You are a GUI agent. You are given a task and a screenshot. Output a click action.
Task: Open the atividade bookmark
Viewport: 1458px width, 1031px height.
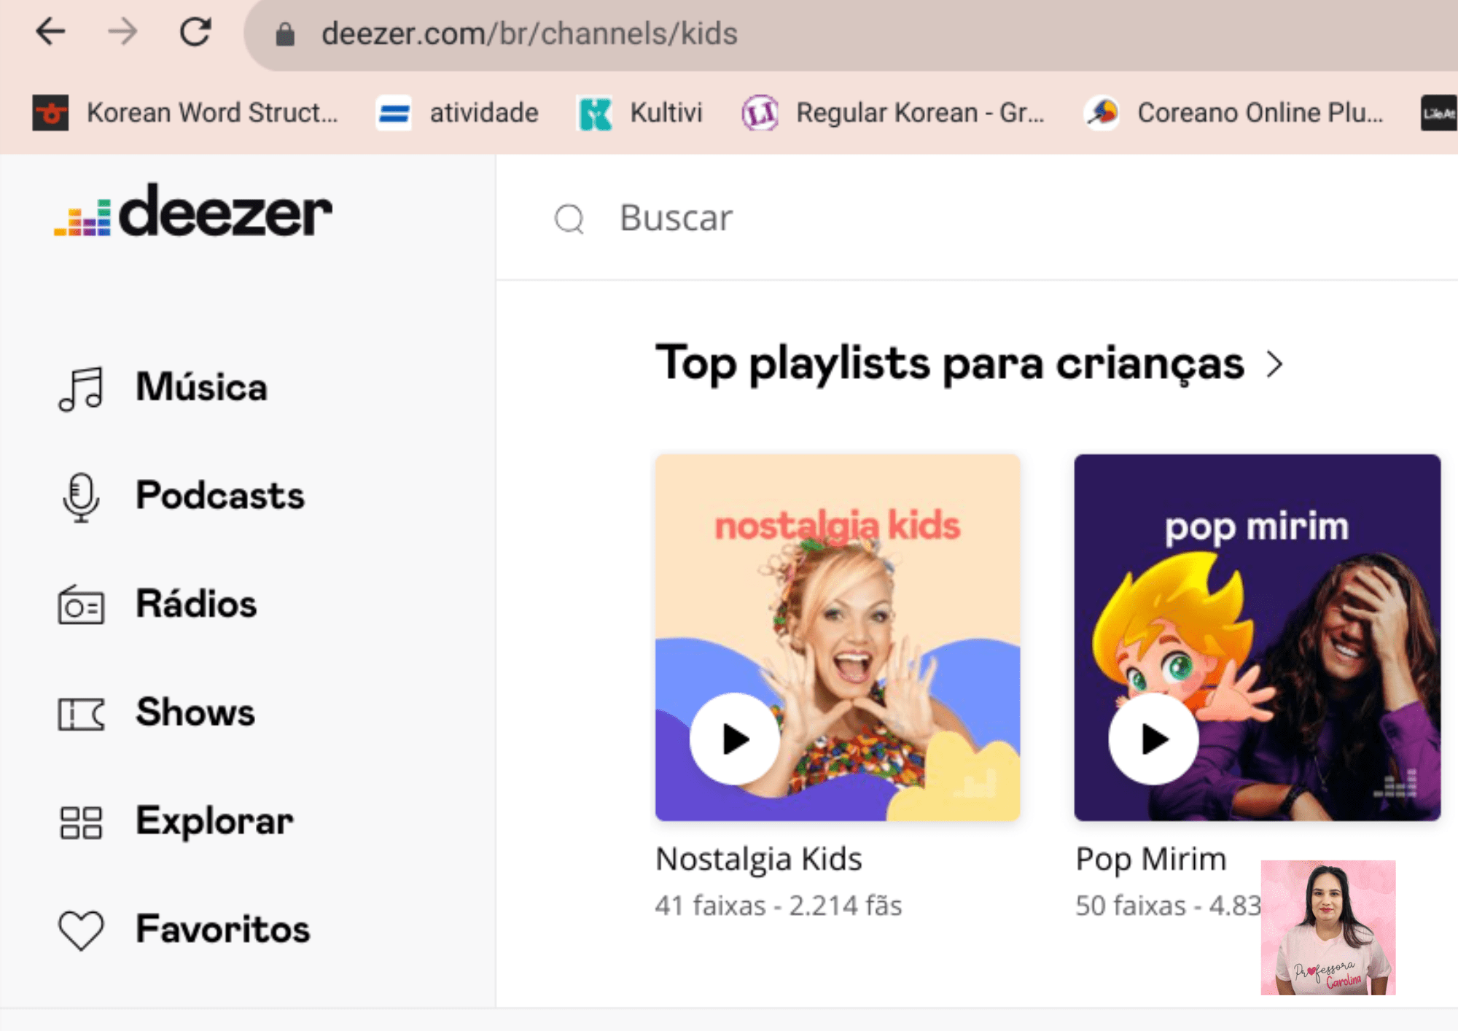click(457, 113)
